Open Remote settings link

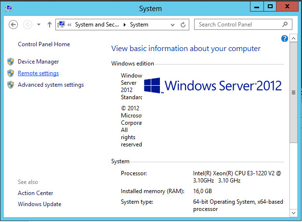click(39, 73)
